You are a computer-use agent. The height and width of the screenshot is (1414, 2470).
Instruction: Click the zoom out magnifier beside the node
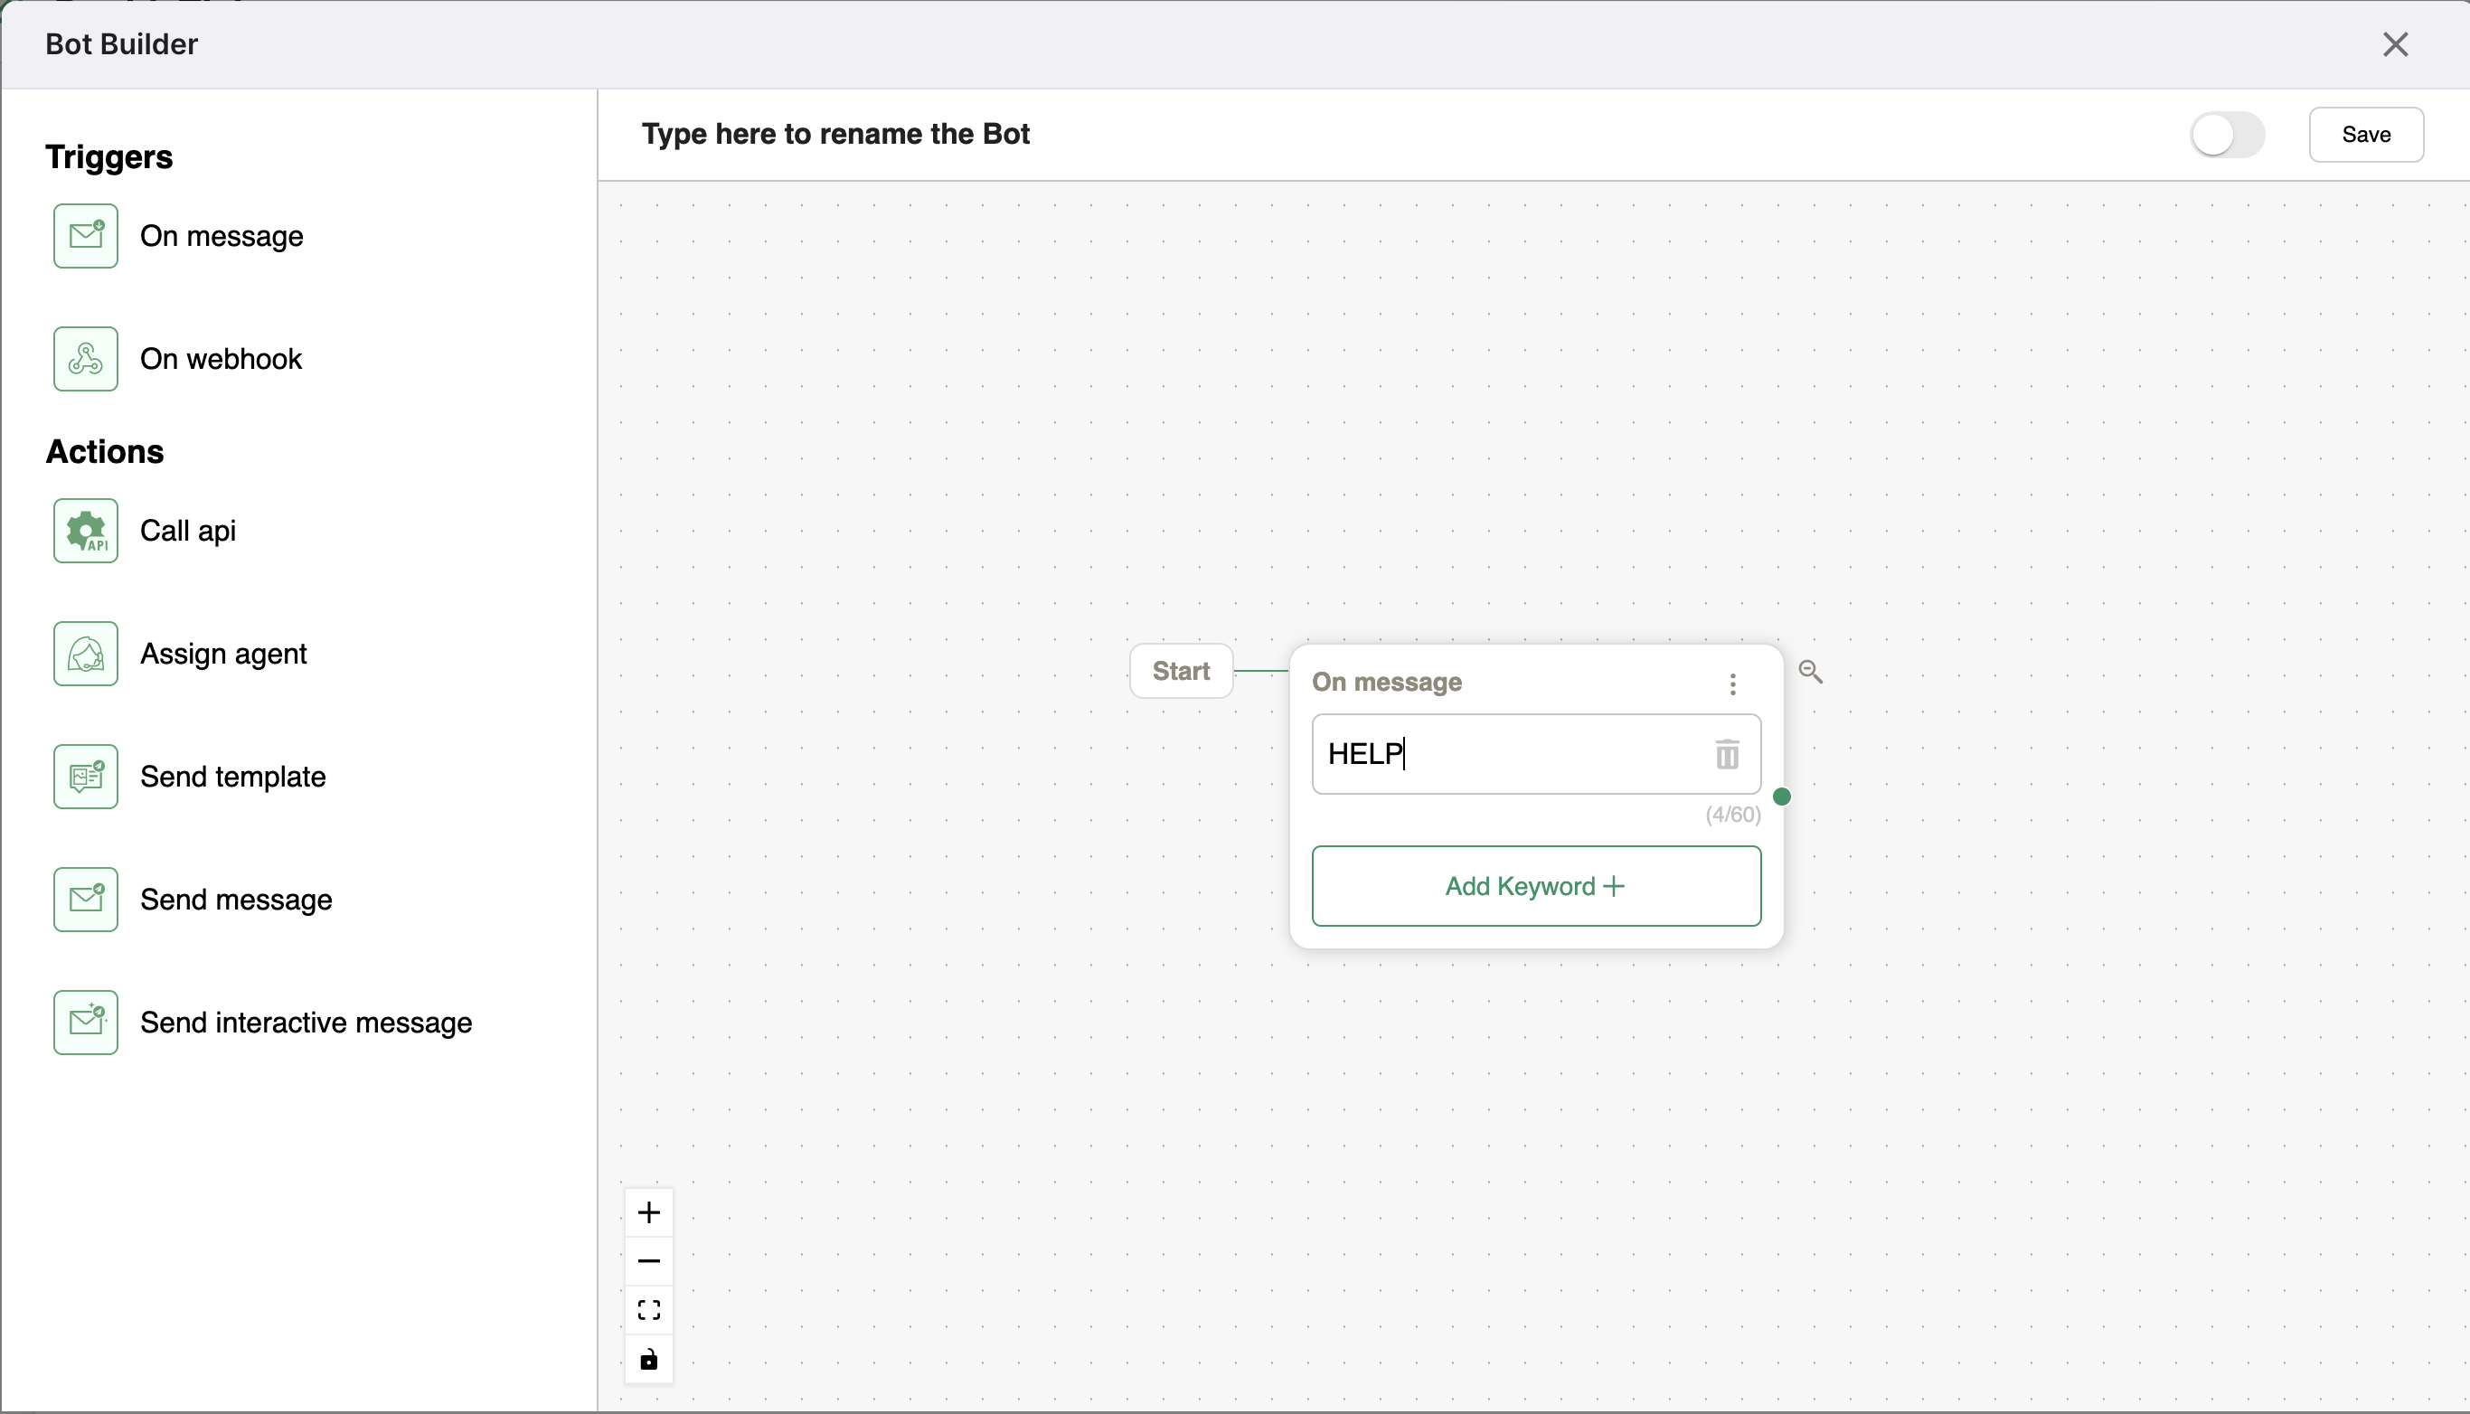tap(1812, 671)
